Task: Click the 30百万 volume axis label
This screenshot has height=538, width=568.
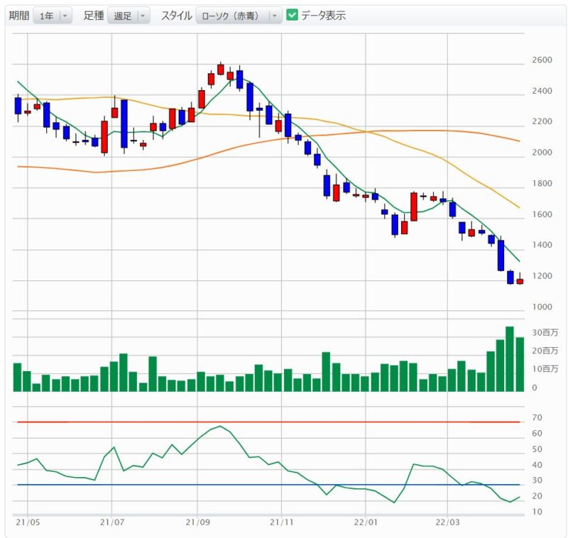Action: click(546, 333)
